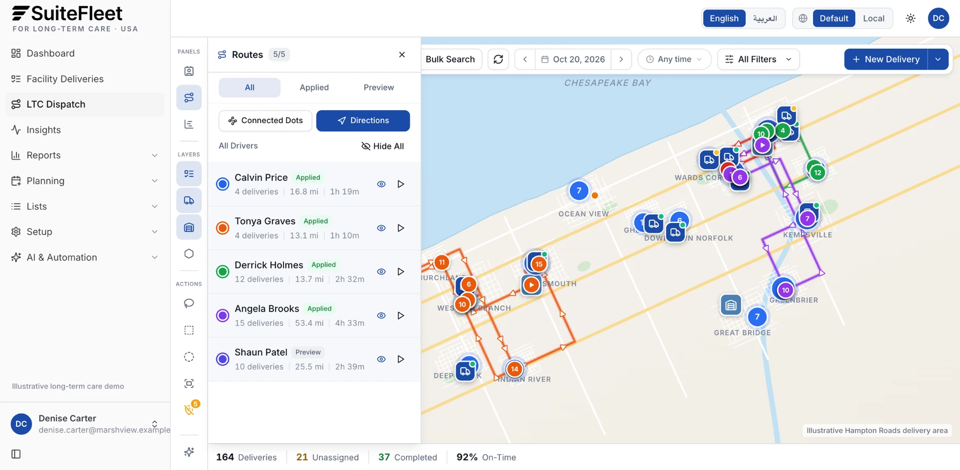Viewport: 960px width, 470px height.
Task: Open the chart panel icon under Panels
Action: tap(189, 124)
